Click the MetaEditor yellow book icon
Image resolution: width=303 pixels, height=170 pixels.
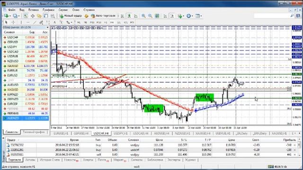point(86,16)
